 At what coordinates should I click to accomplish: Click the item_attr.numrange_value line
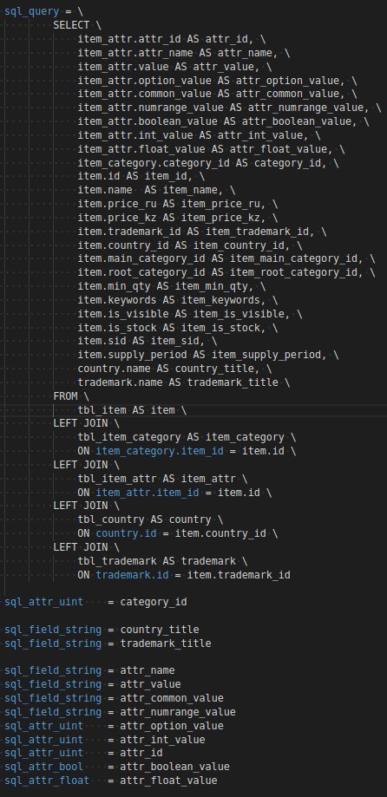[229, 108]
